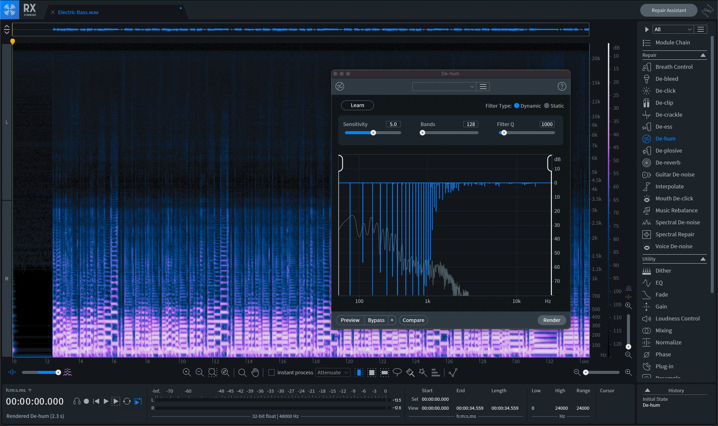
Task: Click the Filter Q value field
Action: (547, 124)
